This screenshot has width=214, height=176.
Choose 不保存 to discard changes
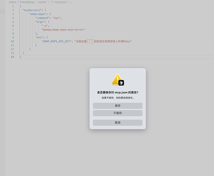[x=118, y=113]
